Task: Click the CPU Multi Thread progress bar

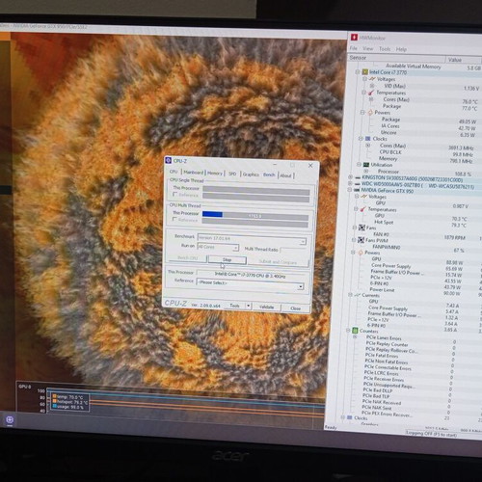Action: coord(255,215)
